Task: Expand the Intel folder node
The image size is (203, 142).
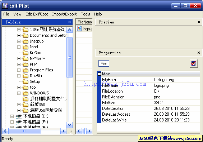Action: click(x=19, y=47)
